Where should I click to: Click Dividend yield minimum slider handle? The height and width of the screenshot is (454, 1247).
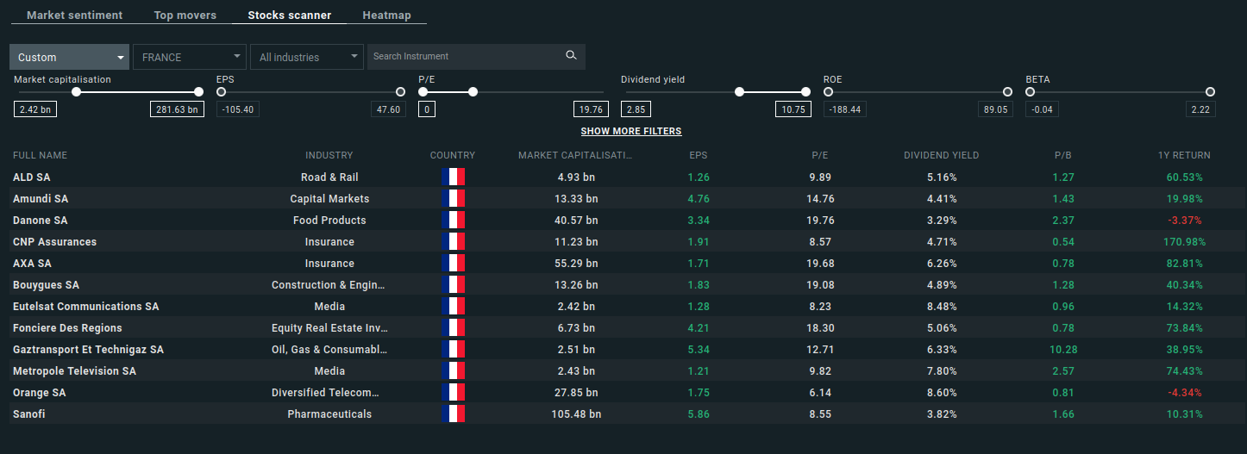click(740, 91)
